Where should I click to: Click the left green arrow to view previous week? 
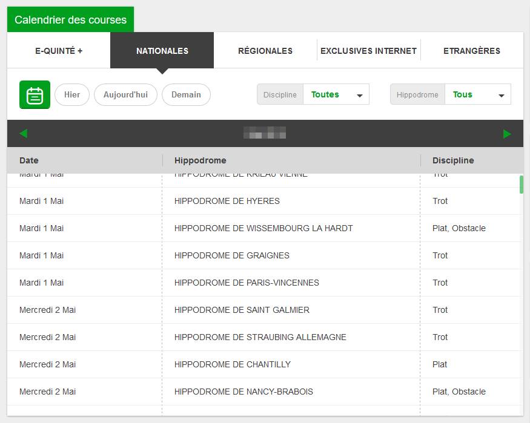(24, 133)
